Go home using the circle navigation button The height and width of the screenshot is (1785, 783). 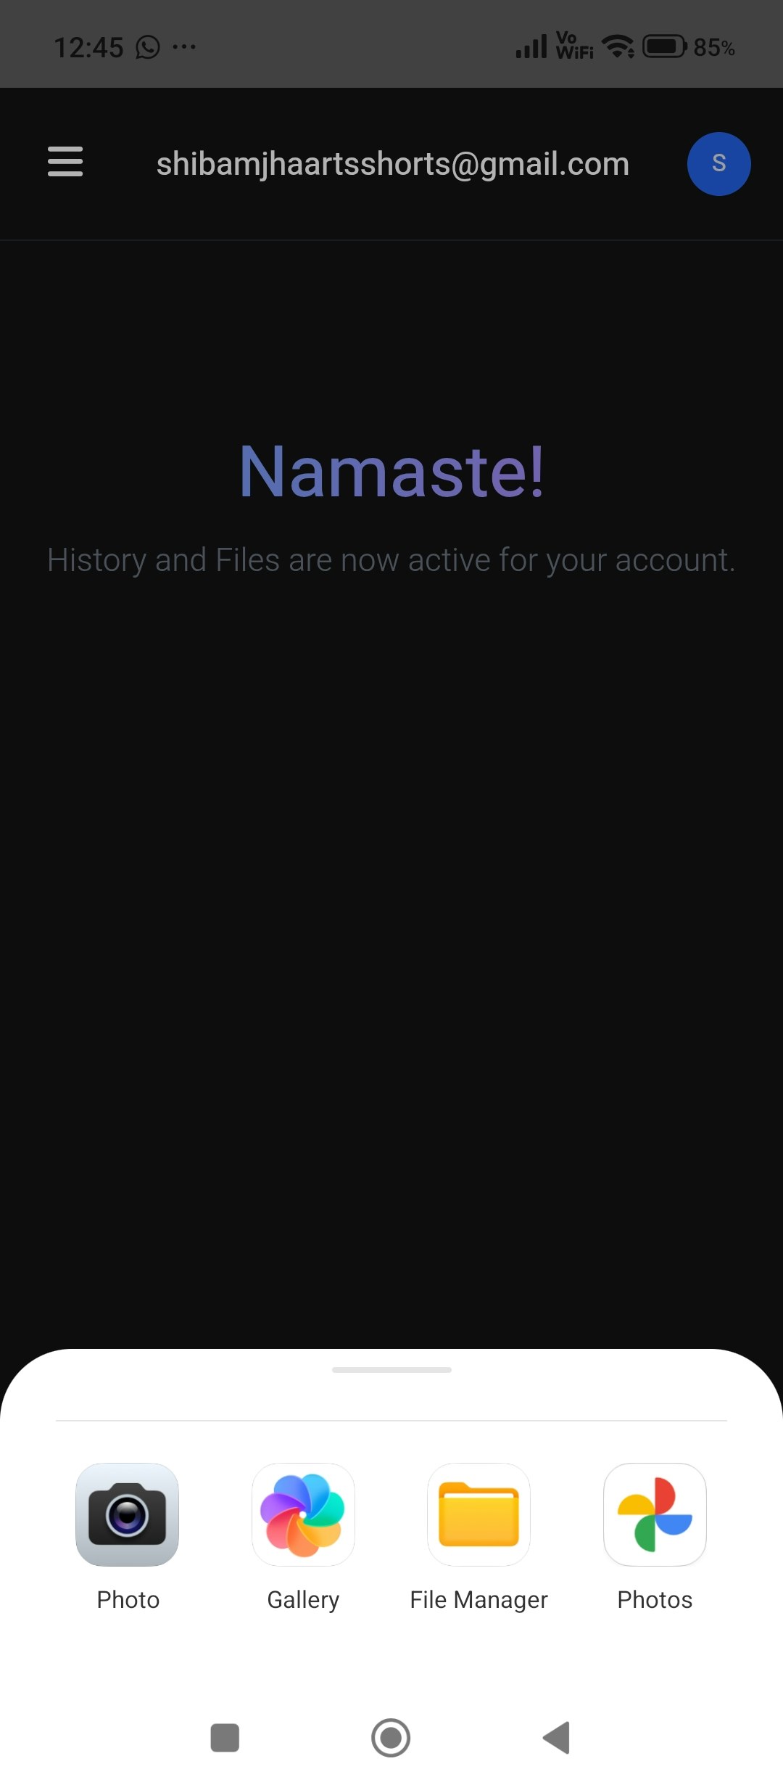[x=391, y=1737]
